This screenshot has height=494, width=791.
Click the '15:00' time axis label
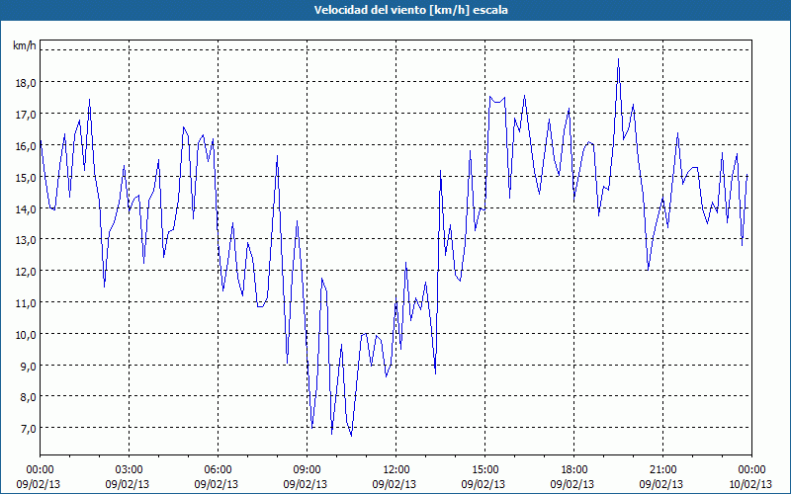coord(485,470)
